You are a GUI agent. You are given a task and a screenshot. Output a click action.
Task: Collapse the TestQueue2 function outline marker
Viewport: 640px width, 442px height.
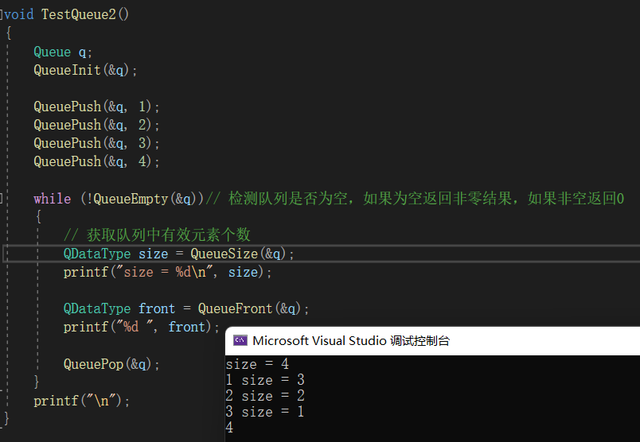point(2,15)
